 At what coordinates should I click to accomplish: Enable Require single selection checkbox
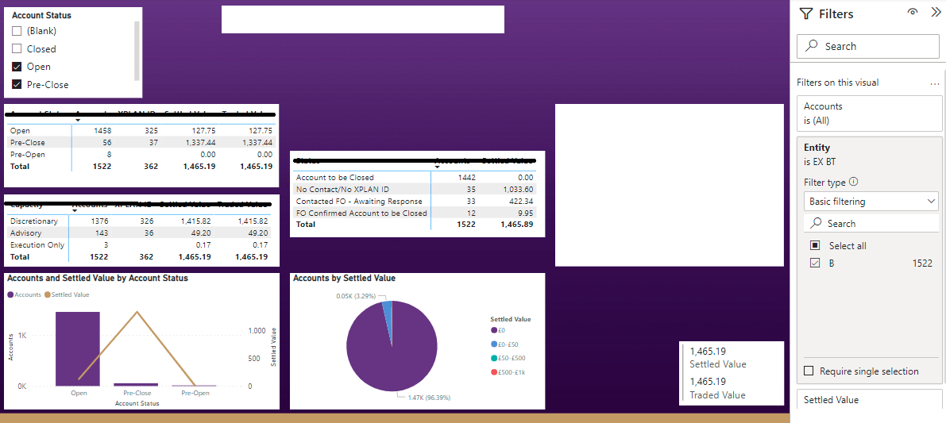coord(809,371)
